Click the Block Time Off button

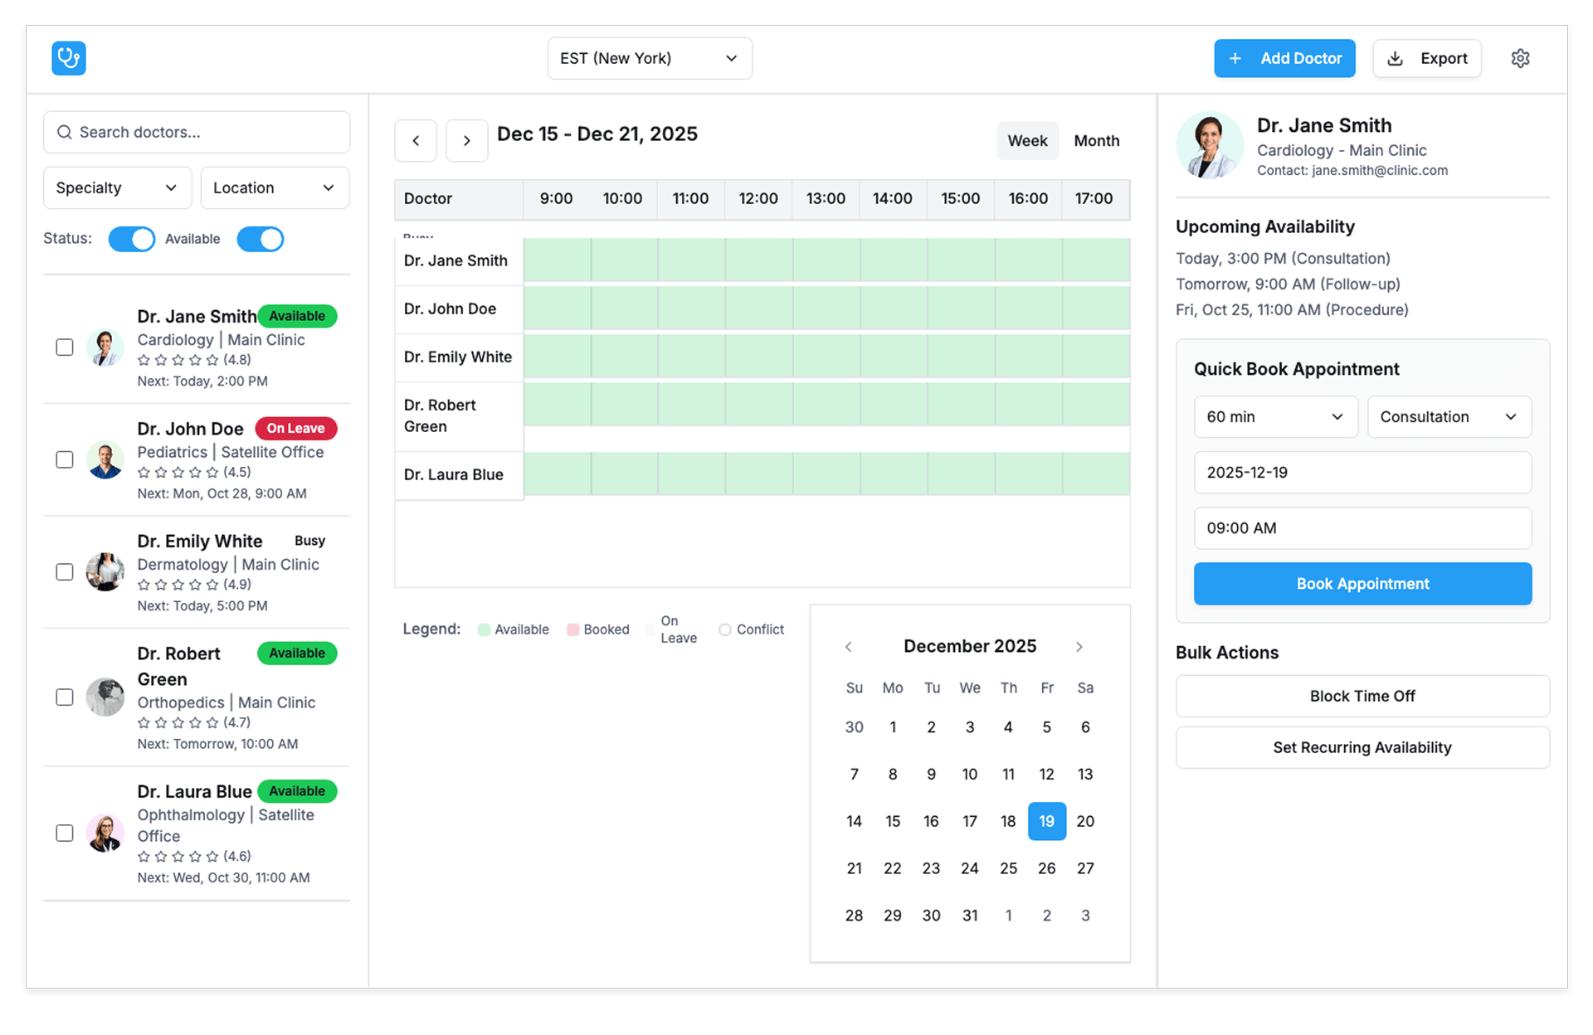1362,697
